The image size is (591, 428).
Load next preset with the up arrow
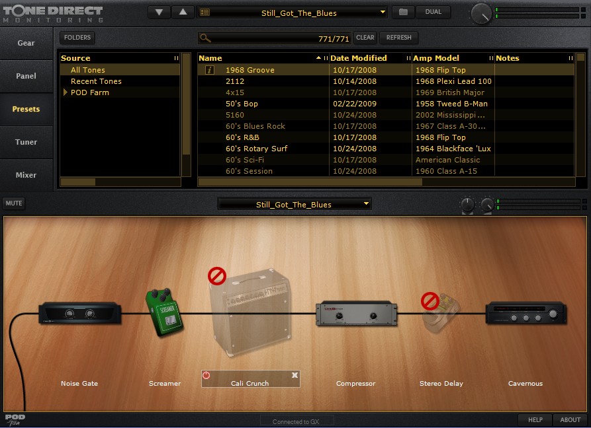point(183,12)
